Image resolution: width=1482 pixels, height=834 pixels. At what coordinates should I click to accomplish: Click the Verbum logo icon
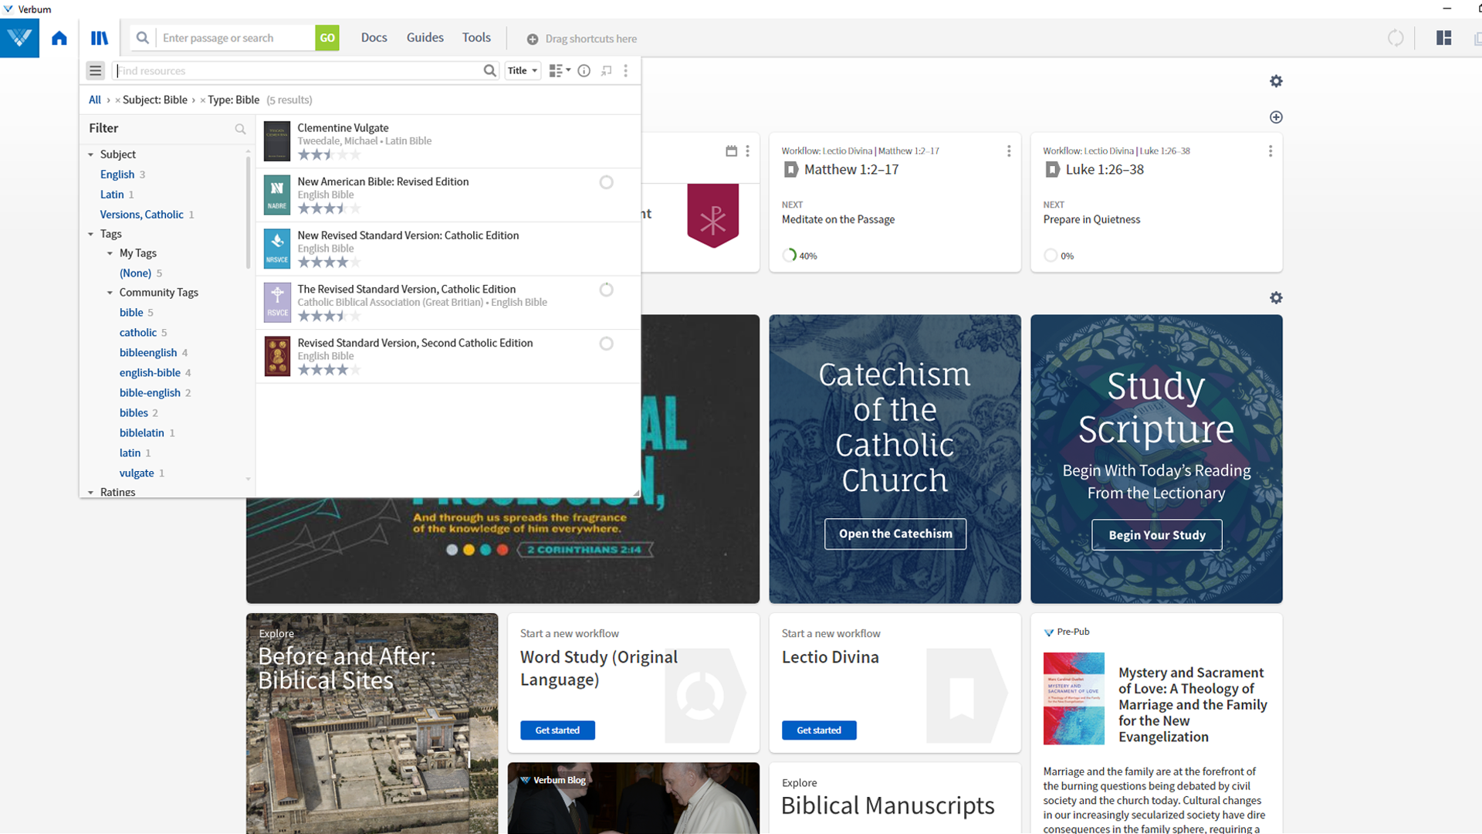[19, 38]
